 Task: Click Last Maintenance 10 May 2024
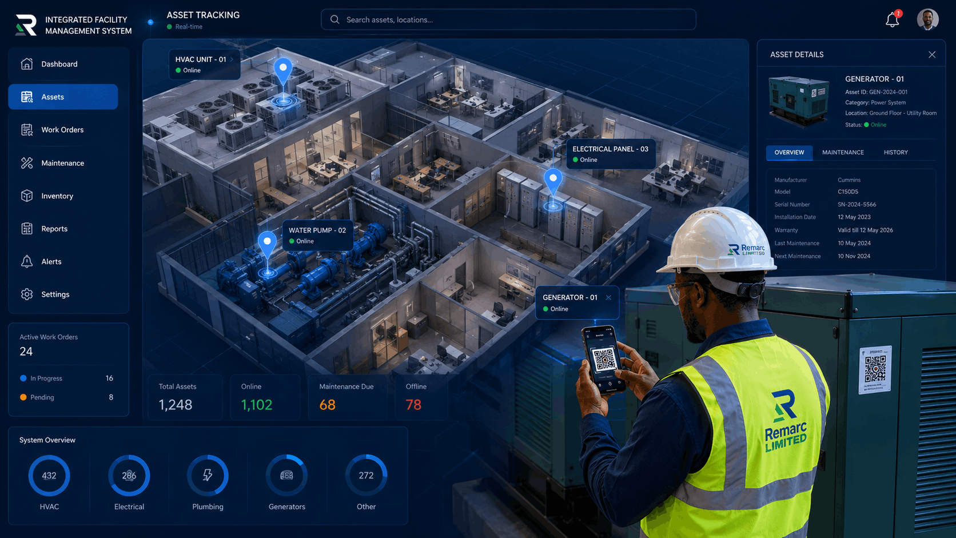[854, 244]
